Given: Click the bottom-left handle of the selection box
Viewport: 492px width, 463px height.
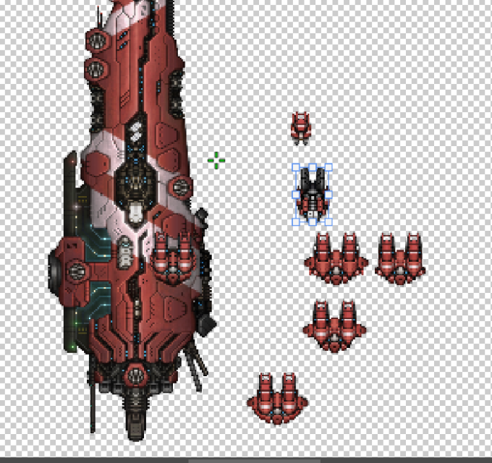Looking at the screenshot, I should click(296, 222).
